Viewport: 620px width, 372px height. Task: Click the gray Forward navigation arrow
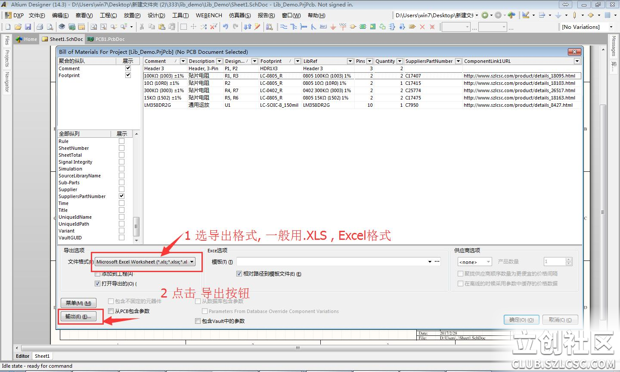click(498, 15)
